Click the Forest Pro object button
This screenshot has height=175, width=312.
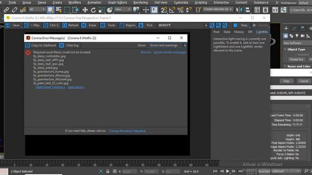click(296, 59)
